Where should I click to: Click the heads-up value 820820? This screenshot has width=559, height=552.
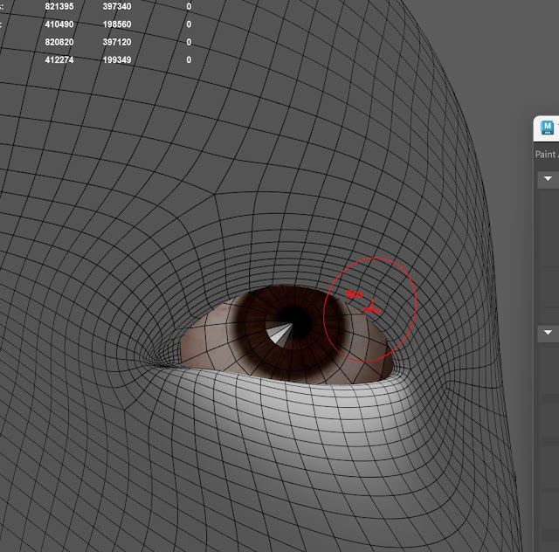[x=59, y=42]
